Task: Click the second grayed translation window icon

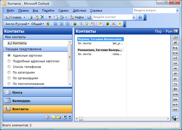Action: click(x=62, y=24)
